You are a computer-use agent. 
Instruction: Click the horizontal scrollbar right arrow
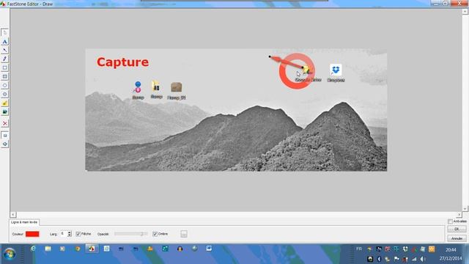[x=459, y=215]
